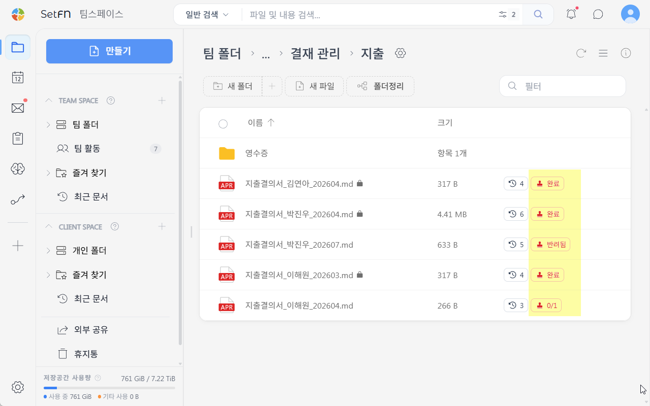Click the 폴더정리 button
The image size is (650, 406).
(380, 86)
